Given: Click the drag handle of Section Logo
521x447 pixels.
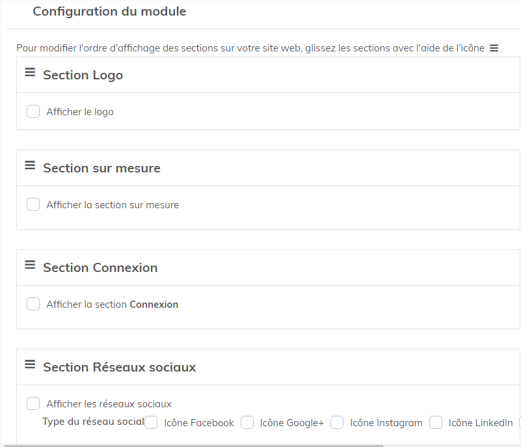Looking at the screenshot, I should point(30,73).
